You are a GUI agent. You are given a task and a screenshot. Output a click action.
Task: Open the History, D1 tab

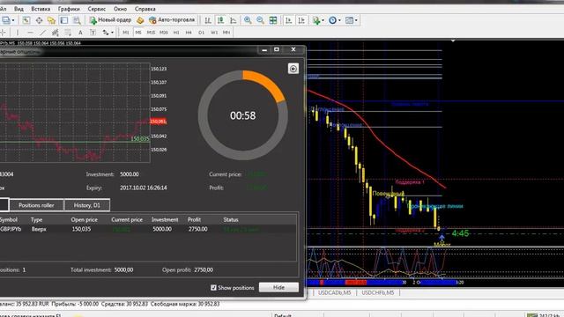click(x=86, y=205)
